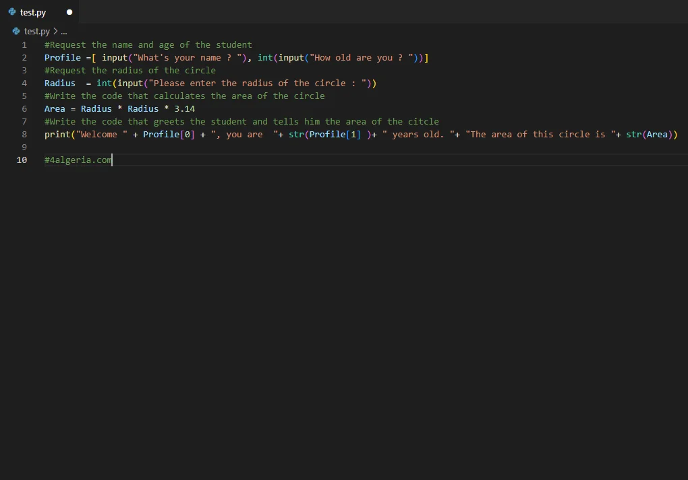688x480 pixels.
Task: Click the "#4algeria.com" comment on line 10
Action: (78, 160)
